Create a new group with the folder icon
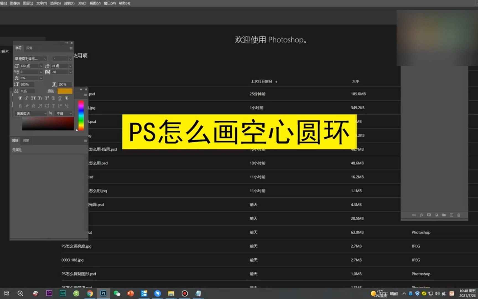 click(x=444, y=215)
